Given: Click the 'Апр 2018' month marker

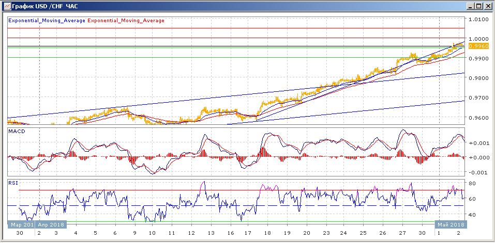Looking at the screenshot, I should [x=51, y=225].
